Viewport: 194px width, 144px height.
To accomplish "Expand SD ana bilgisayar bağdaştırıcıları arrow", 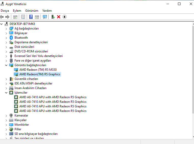I will (x=6, y=134).
